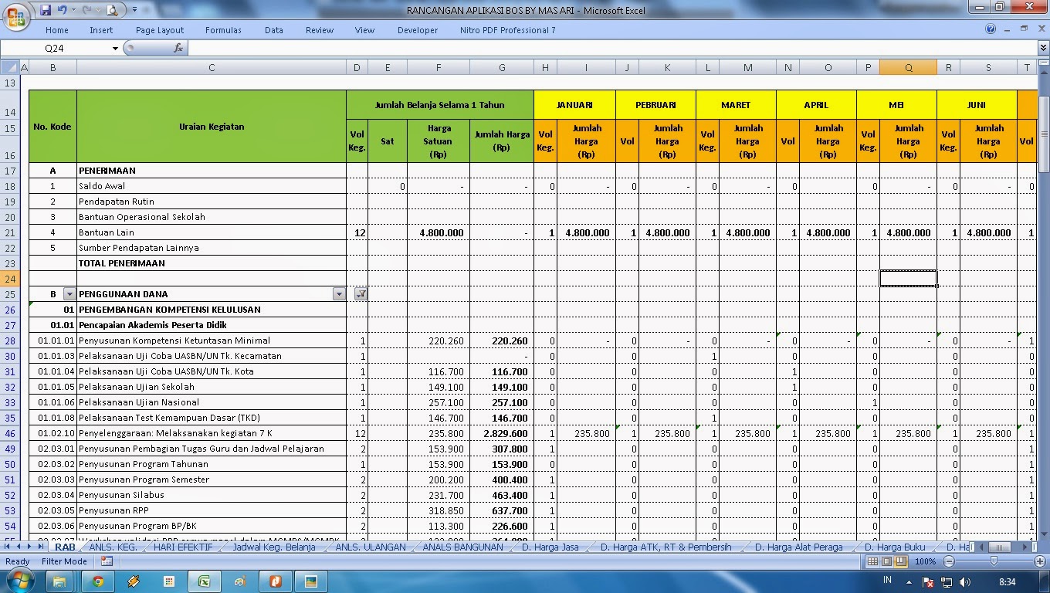Switch to Page Layout view icon

(x=887, y=561)
